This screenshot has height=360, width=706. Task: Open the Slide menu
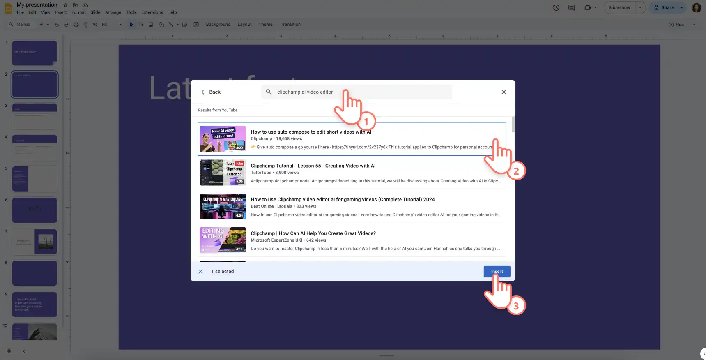(95, 12)
